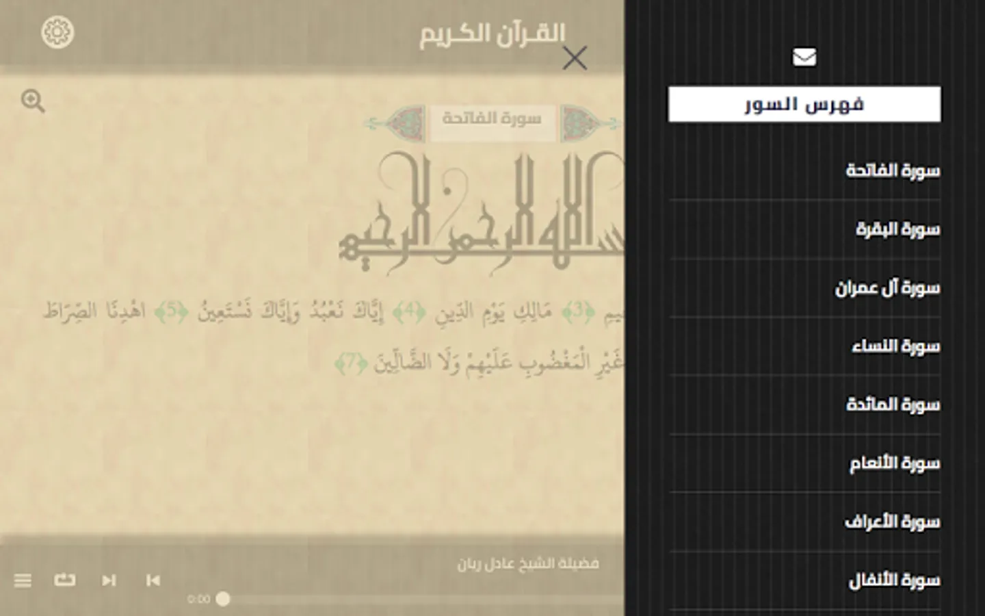Select سورة الأعراف from the index

pos(892,522)
